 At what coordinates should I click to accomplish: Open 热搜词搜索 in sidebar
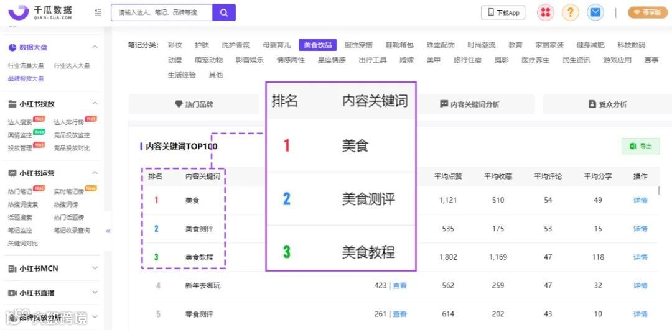tap(23, 204)
